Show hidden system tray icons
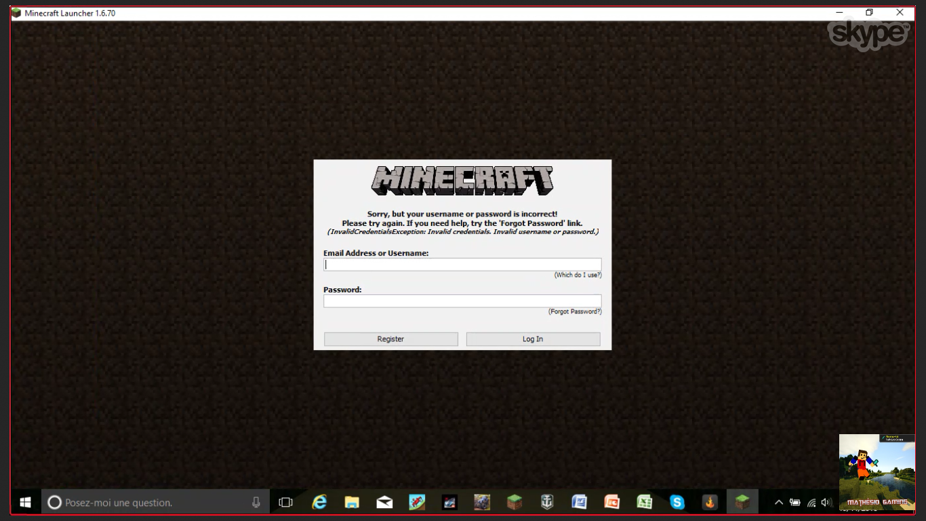Image resolution: width=926 pixels, height=521 pixels. coord(779,502)
